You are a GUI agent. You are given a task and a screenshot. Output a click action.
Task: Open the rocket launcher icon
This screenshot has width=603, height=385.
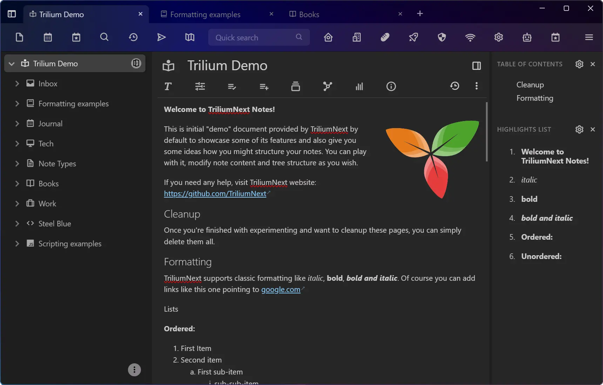413,37
